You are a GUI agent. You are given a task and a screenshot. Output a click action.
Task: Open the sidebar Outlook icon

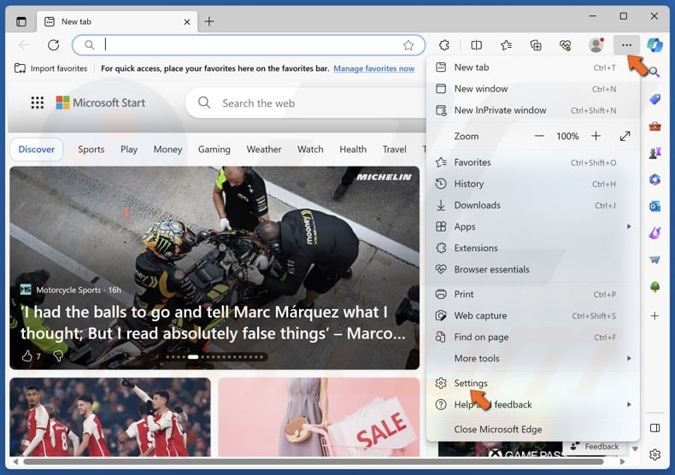(654, 207)
